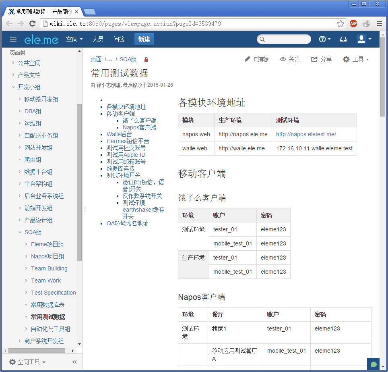Open the user avatar menu
The image size is (388, 372).
[364, 39]
